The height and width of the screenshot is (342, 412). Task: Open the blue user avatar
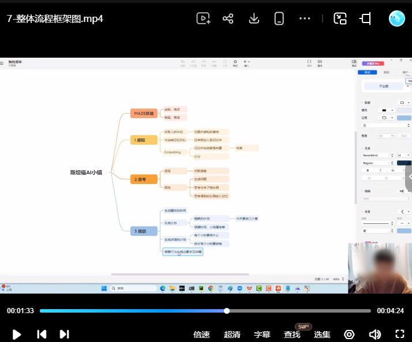[397, 18]
